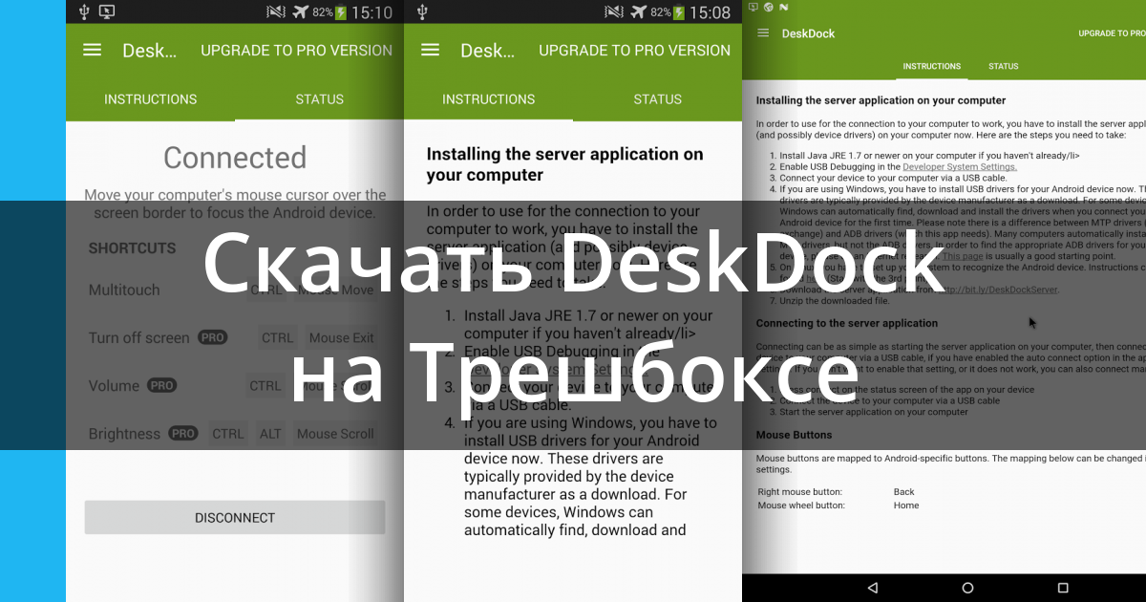Screen dimensions: 1146x602
Task: Tap USB icon in the 15:08 phone status bar
Action: click(422, 12)
